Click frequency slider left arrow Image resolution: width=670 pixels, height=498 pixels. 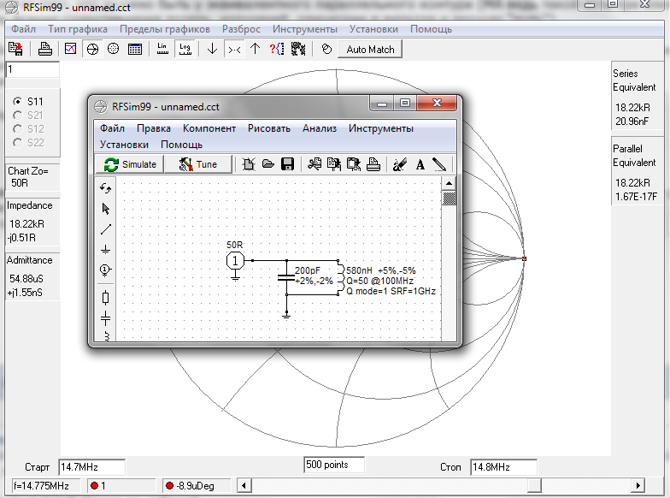click(244, 486)
